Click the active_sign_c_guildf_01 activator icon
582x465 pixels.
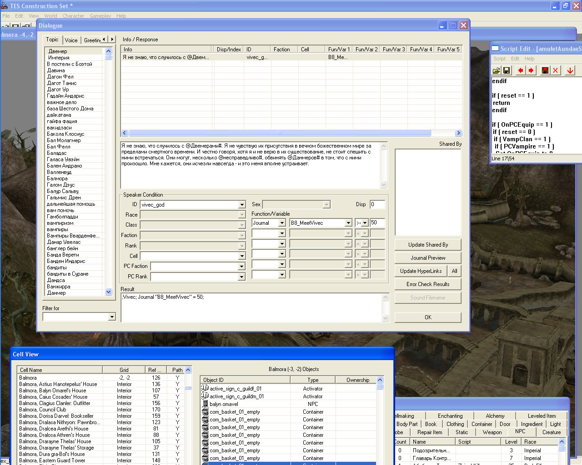tap(205, 388)
